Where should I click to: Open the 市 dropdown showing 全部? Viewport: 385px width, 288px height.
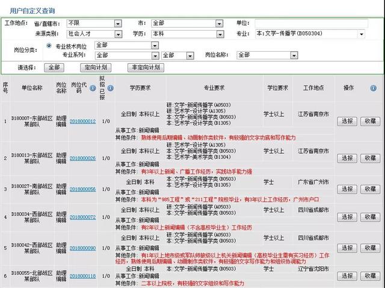pos(187,23)
